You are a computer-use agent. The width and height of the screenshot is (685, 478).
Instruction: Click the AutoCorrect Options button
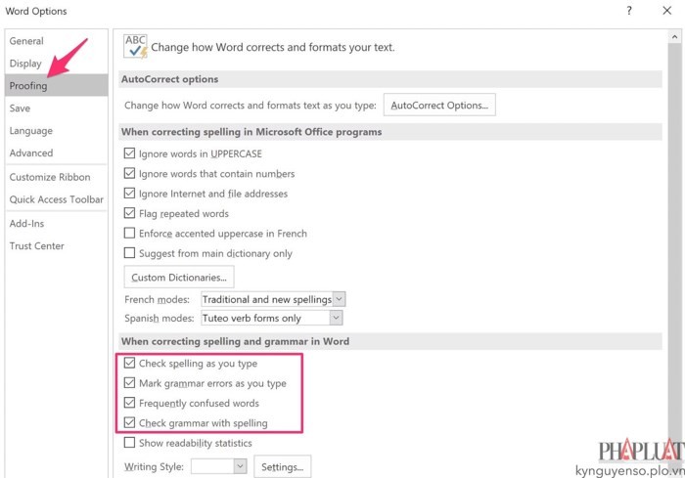[x=438, y=105]
